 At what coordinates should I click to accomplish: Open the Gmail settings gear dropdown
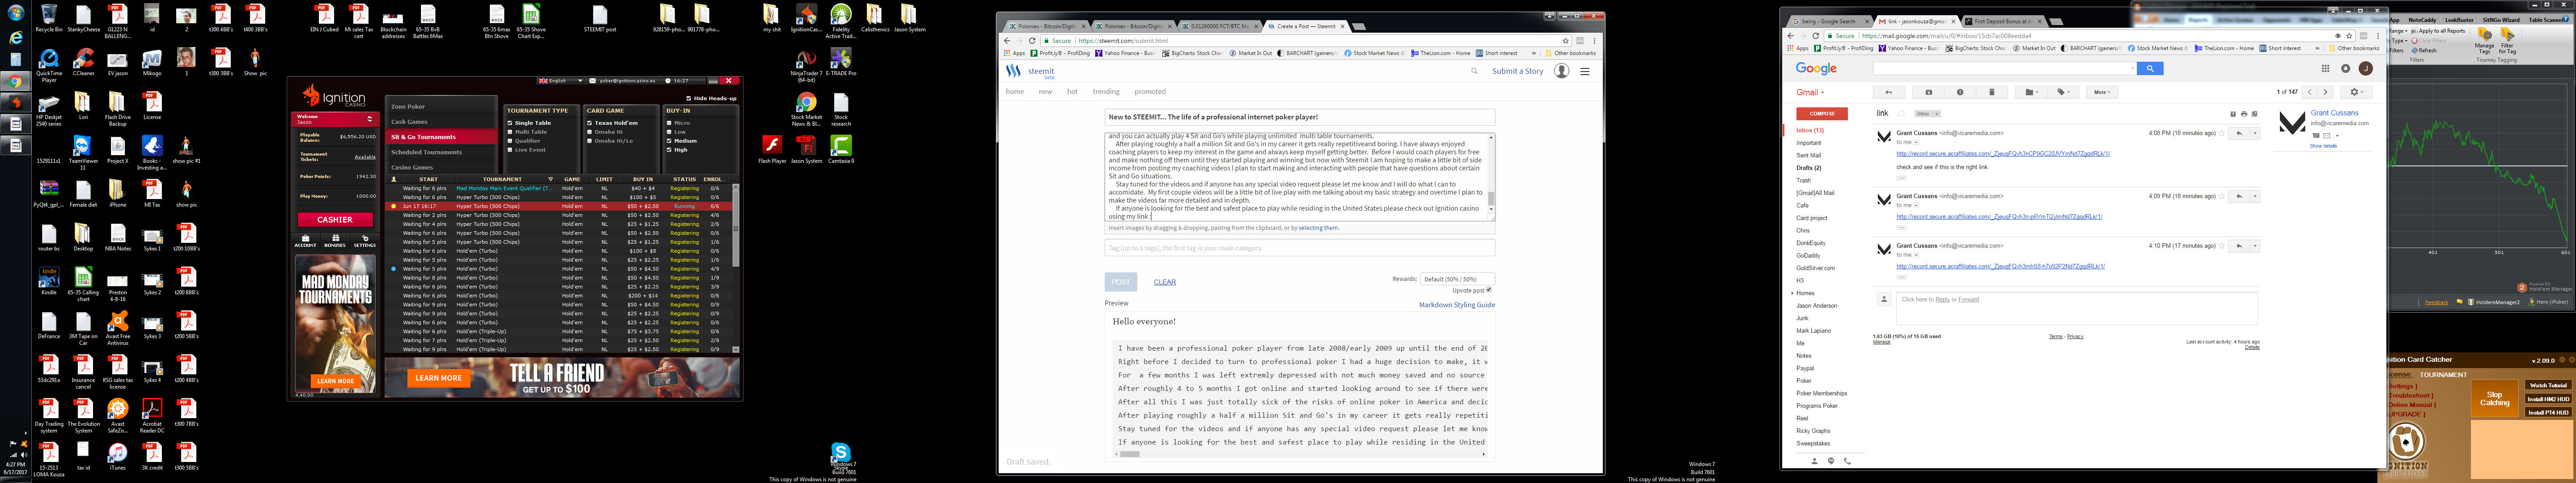pos(2357,92)
